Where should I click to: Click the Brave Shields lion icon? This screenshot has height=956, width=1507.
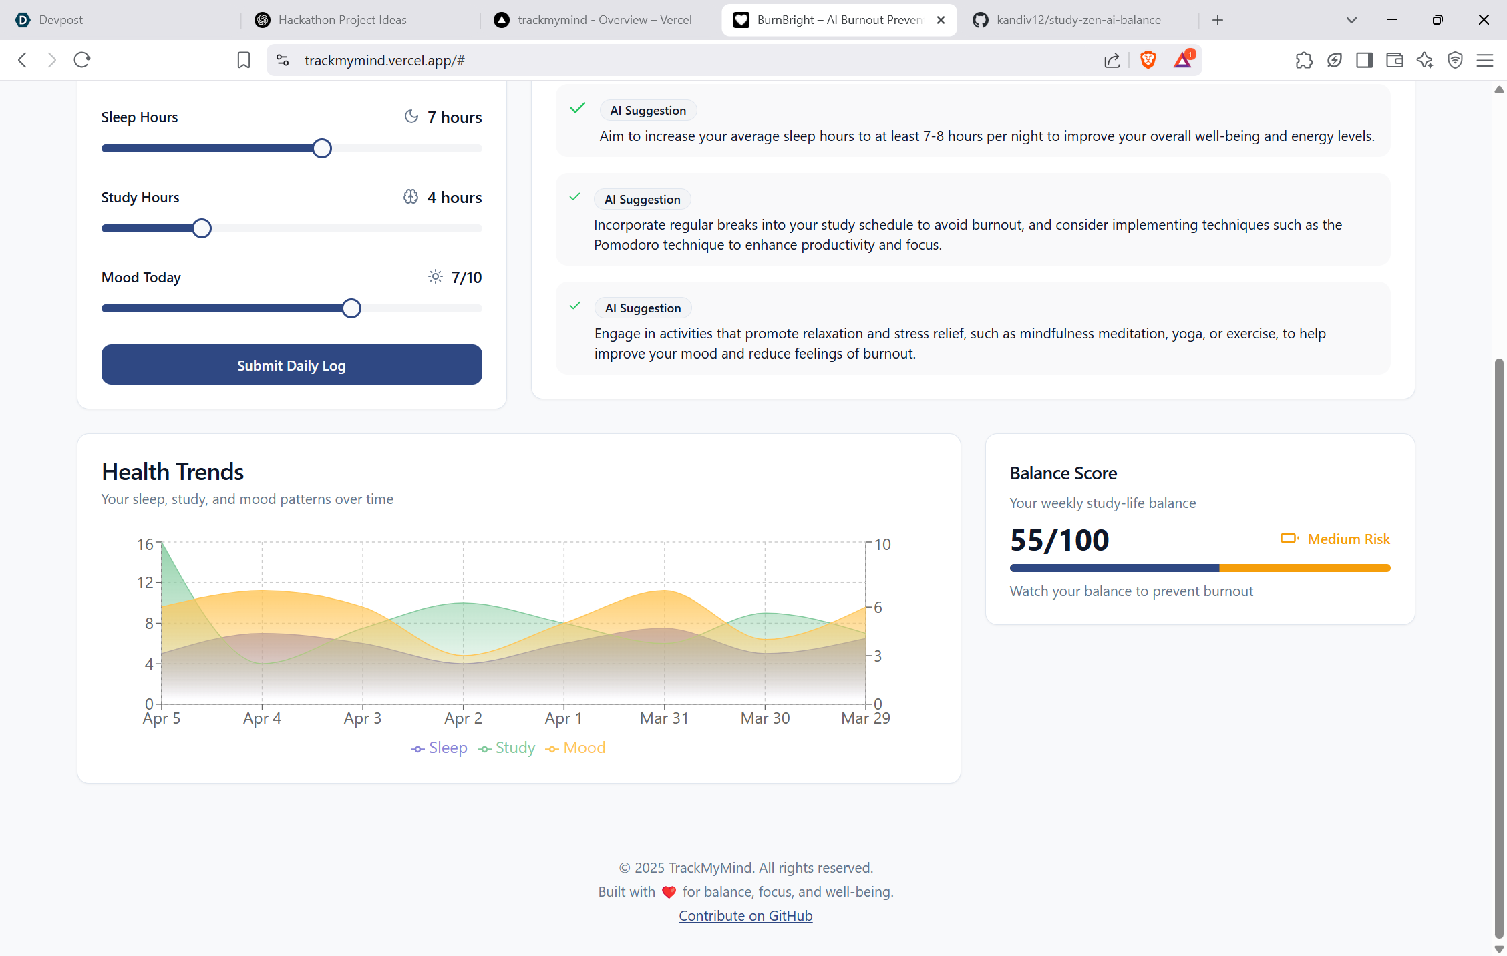click(1148, 60)
